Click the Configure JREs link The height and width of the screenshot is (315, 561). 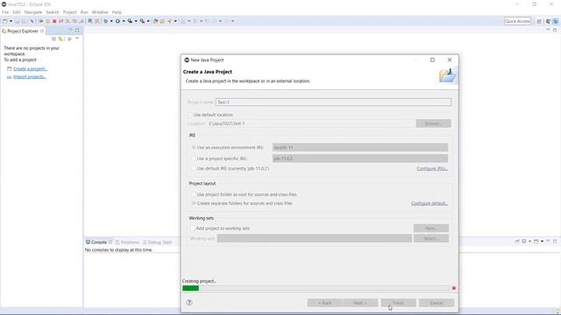pyautogui.click(x=432, y=168)
